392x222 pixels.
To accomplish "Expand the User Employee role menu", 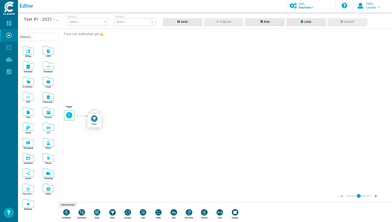I will click(302, 6).
